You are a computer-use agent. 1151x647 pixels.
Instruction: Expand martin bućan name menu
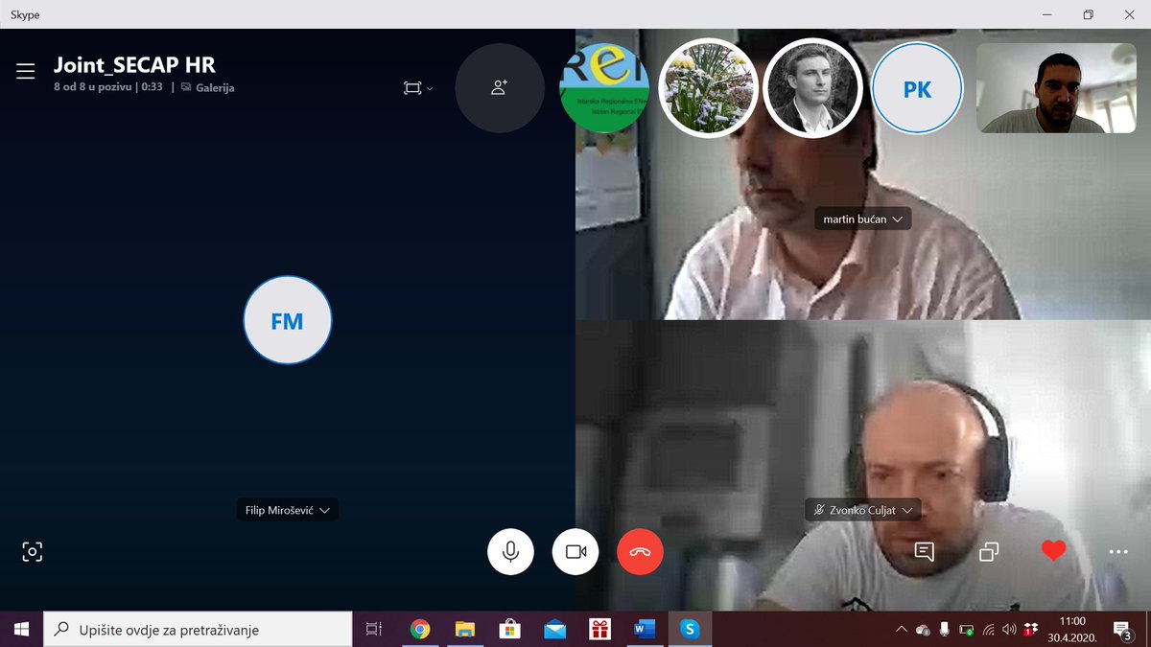[x=863, y=220]
